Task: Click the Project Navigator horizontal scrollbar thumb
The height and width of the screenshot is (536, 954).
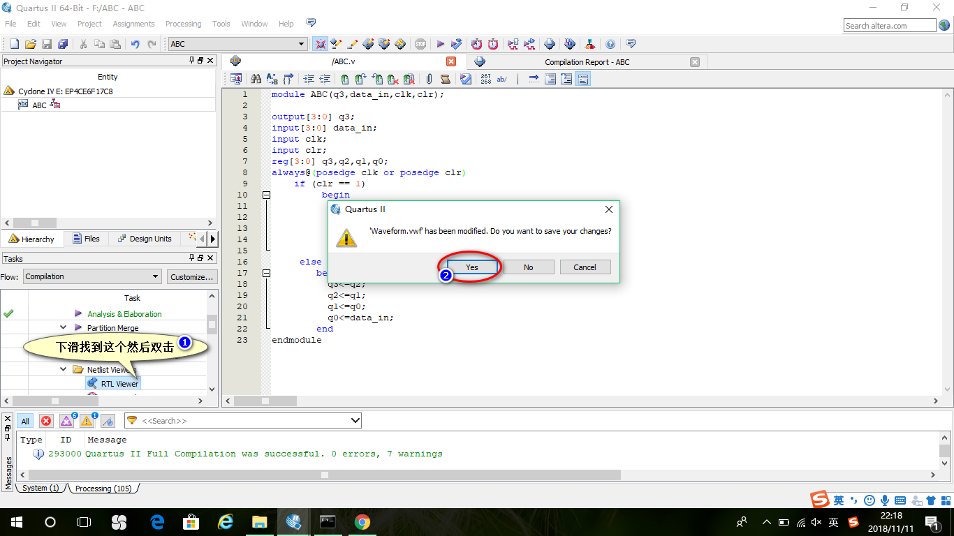Action: click(x=34, y=223)
